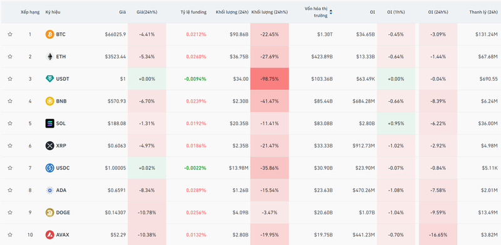Open the USDC symbol link
Image resolution: width=501 pixels, height=245 pixels.
coord(63,167)
